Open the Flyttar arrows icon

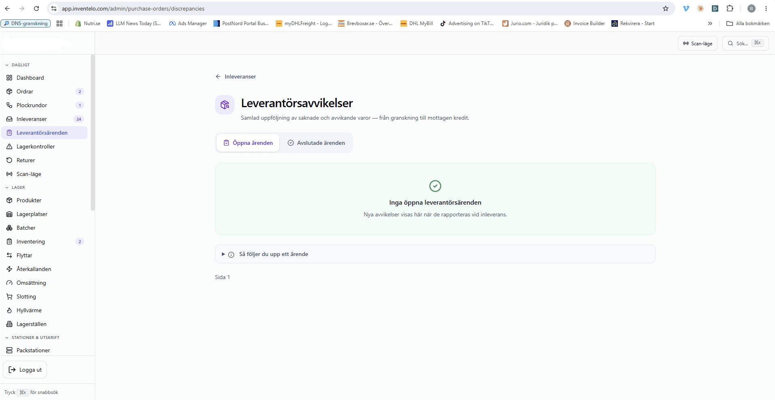click(x=9, y=255)
